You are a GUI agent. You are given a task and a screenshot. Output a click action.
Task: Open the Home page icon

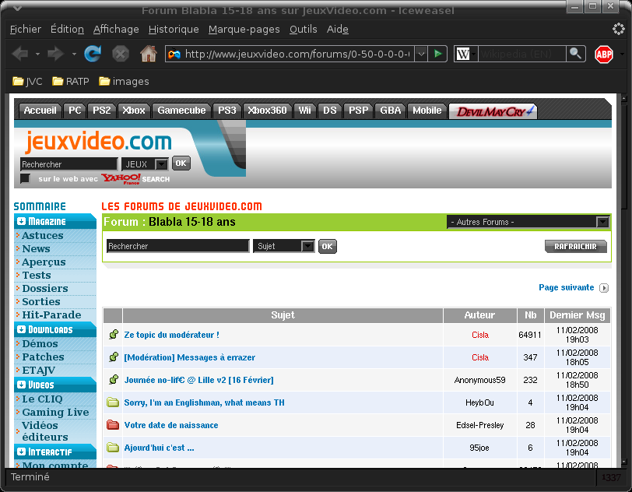tap(149, 54)
